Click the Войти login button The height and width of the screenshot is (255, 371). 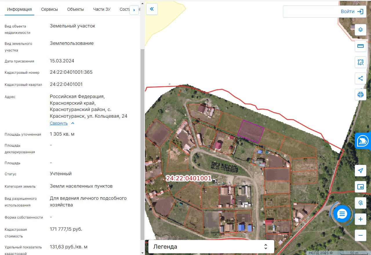click(352, 12)
